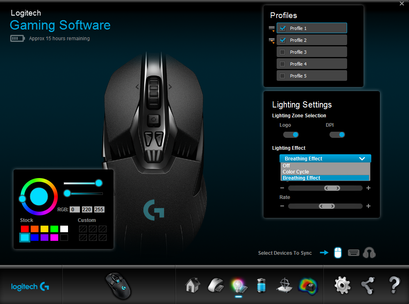Click the share icon

coord(368,286)
